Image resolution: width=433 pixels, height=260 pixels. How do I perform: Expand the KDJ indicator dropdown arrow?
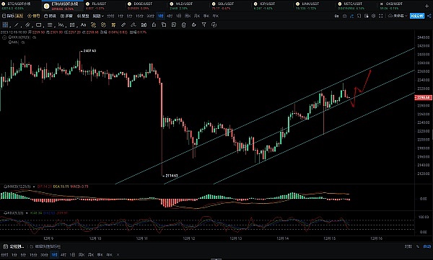[x=27, y=213]
